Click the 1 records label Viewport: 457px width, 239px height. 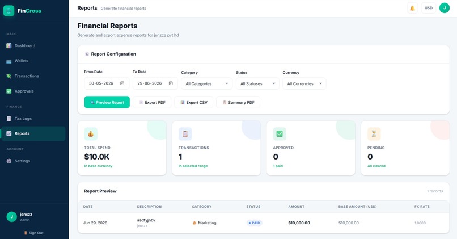click(435, 191)
